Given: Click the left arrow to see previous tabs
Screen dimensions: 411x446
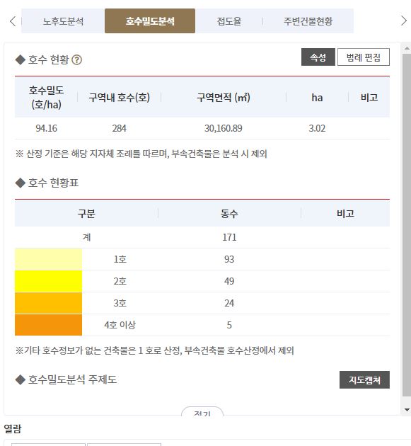Looking at the screenshot, I should point(13,21).
